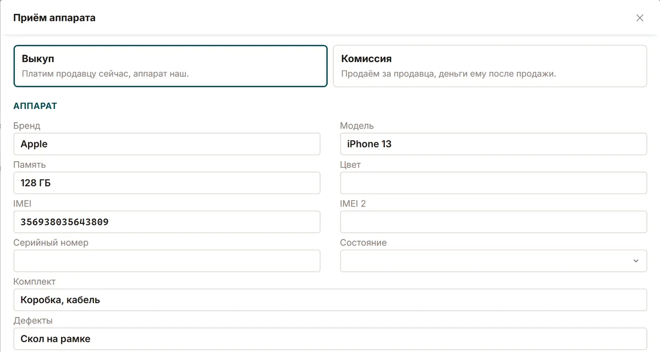The image size is (660, 352).
Task: Click the empty IMEI 2 input
Action: click(x=493, y=222)
